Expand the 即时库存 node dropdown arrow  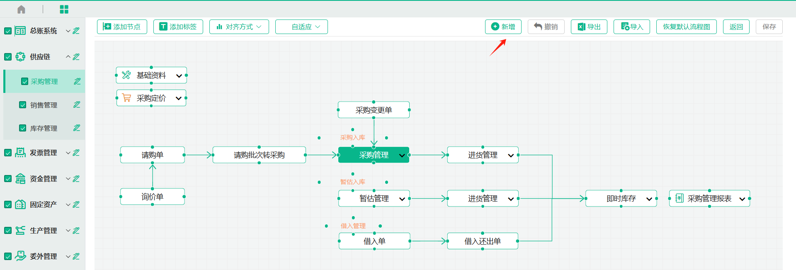pos(649,199)
